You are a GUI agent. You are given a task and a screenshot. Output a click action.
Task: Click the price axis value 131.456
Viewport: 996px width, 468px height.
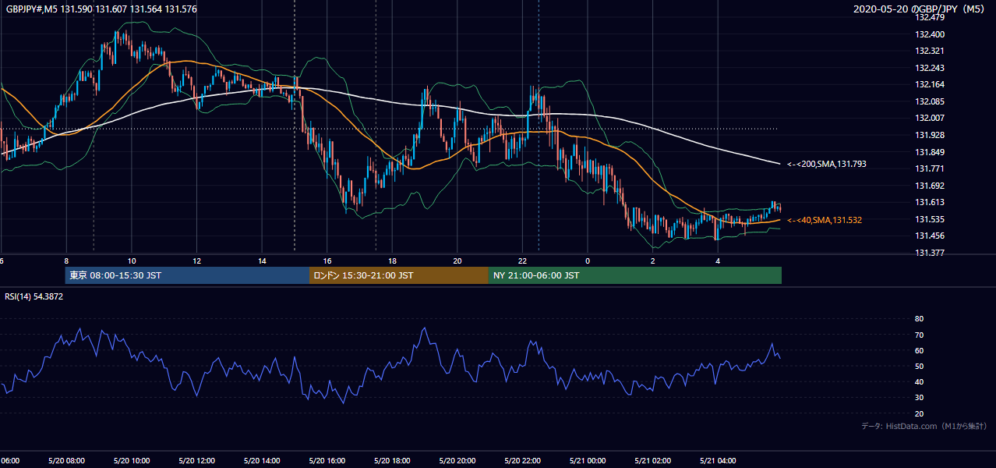929,236
